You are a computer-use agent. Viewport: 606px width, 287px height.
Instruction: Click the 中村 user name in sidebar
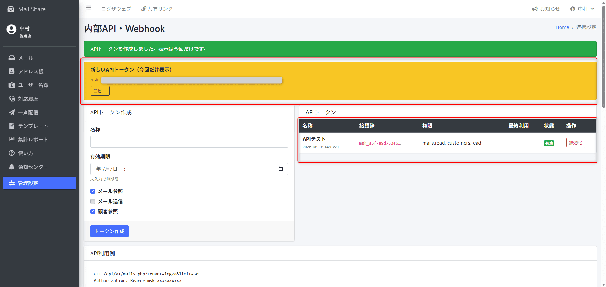(x=25, y=28)
